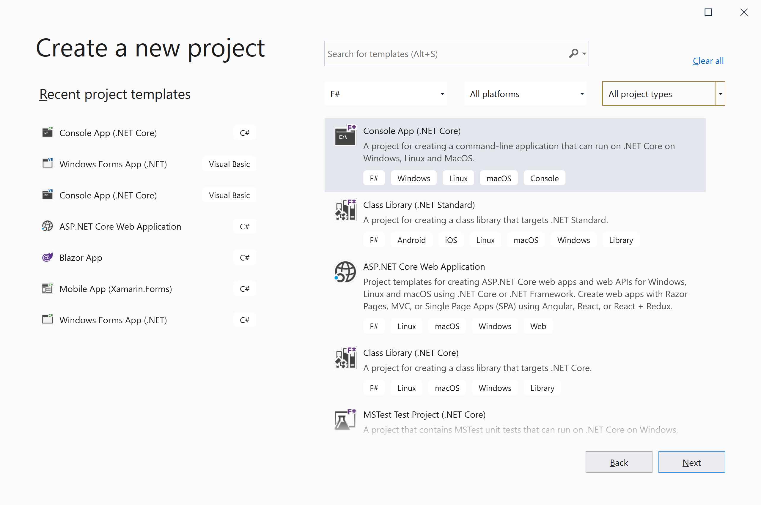Select recent ASP.NET Core Web Application template

pos(120,226)
